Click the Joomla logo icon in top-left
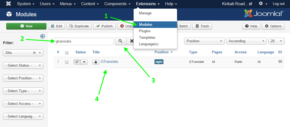This screenshot has width=290, height=127. click(x=9, y=4)
